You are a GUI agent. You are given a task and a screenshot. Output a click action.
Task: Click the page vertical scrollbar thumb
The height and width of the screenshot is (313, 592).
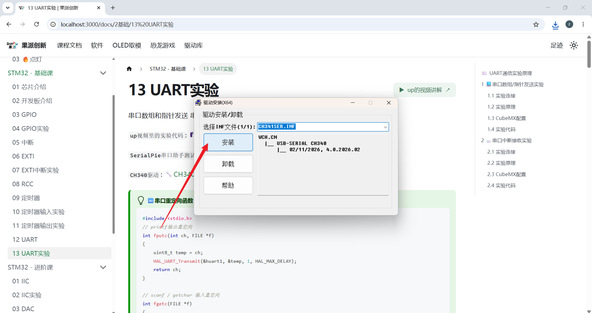point(589,54)
